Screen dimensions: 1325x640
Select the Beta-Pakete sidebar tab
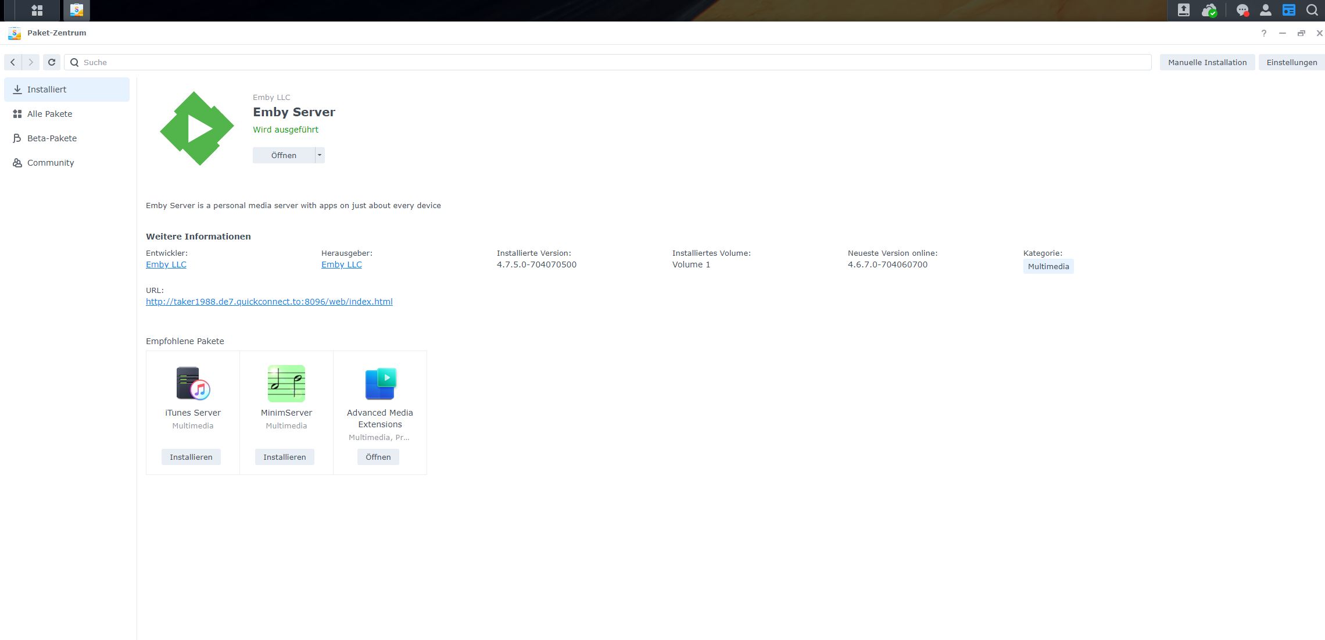67,138
